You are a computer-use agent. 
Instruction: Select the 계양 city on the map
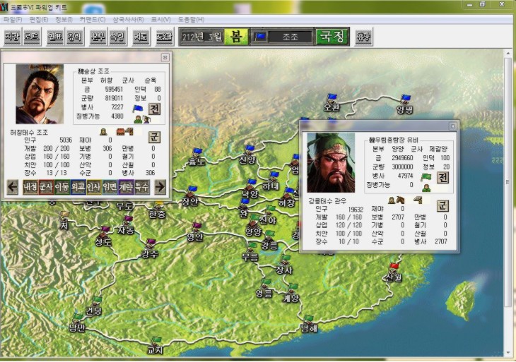point(291,294)
